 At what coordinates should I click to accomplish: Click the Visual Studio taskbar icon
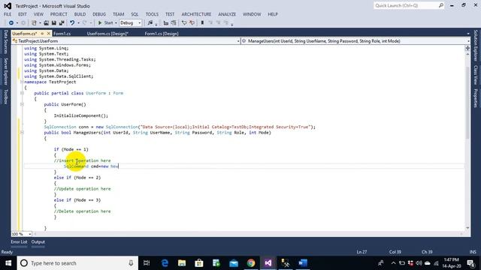[x=268, y=263]
